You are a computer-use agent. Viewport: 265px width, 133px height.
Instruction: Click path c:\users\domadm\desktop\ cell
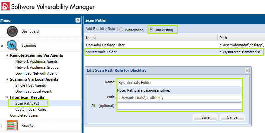click(242, 45)
